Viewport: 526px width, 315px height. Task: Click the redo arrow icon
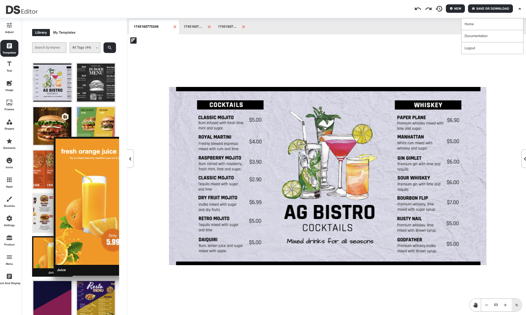click(x=428, y=9)
